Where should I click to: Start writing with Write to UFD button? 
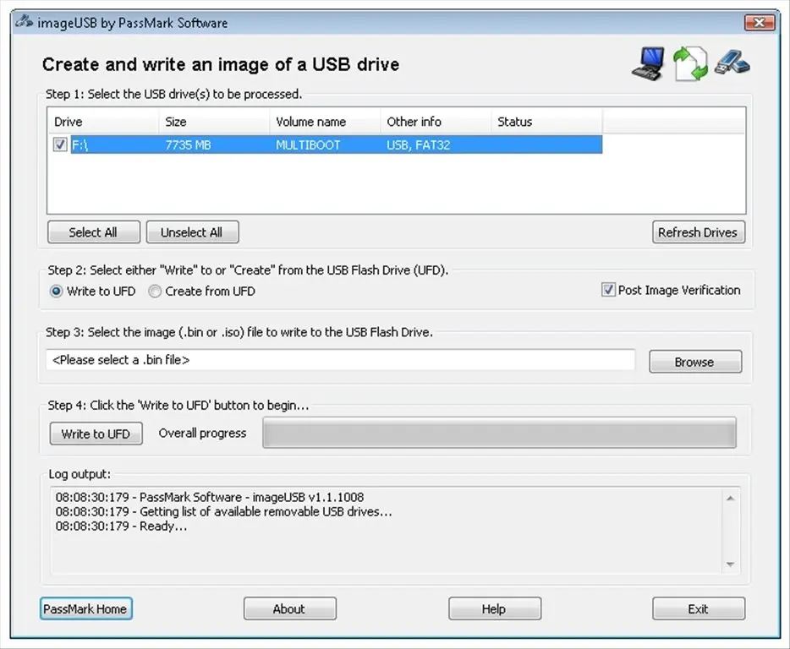point(96,434)
